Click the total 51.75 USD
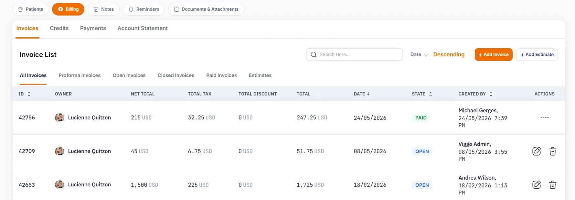575x200 pixels. coord(310,151)
